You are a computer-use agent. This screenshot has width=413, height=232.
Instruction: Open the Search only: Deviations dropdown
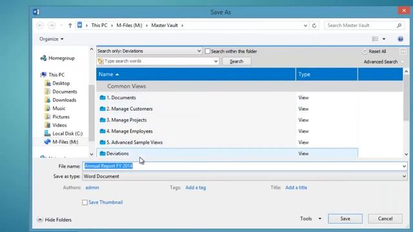pos(149,51)
